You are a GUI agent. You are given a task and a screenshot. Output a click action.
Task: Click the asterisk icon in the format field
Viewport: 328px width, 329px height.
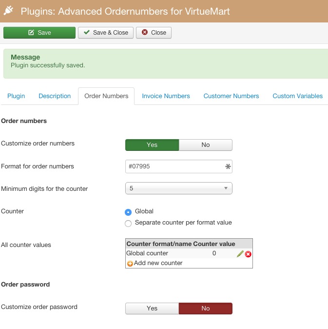click(228, 166)
